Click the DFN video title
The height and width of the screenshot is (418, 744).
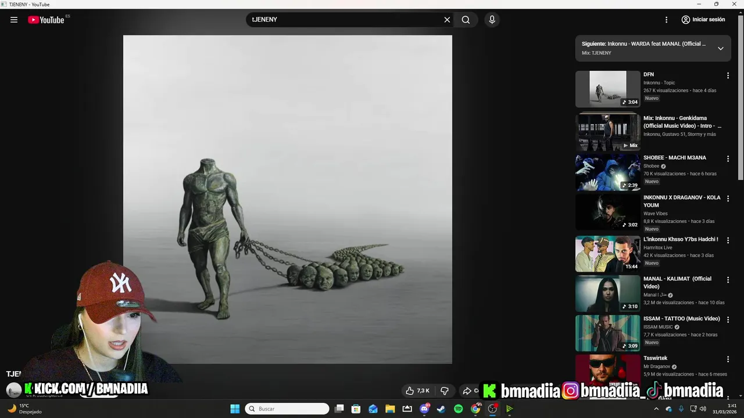point(649,74)
